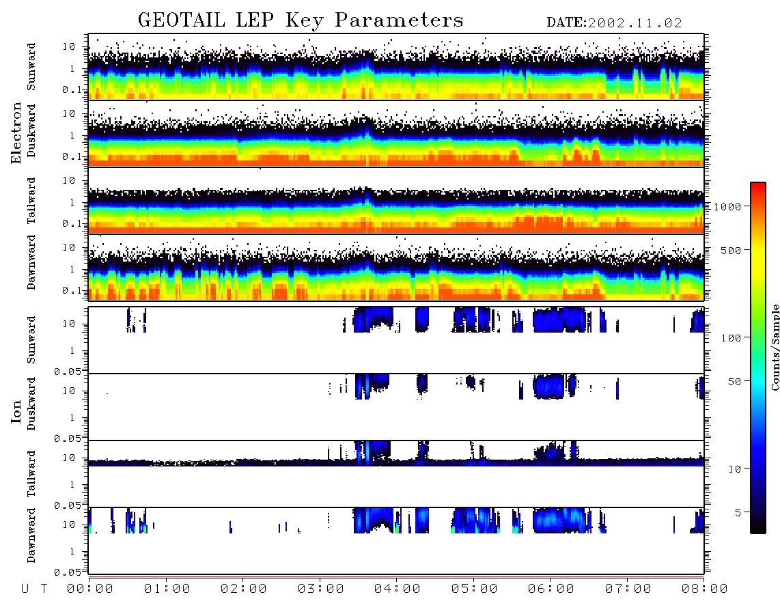Click the '1' tick of Ion Sunward panel
Screen dimensions: 780x601
(72, 351)
